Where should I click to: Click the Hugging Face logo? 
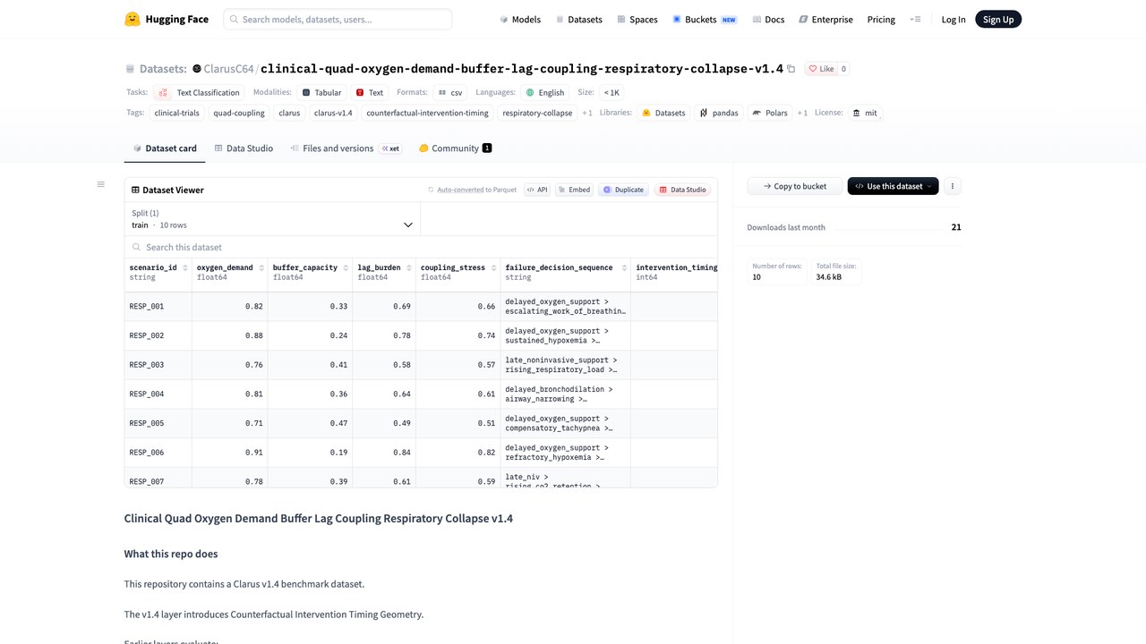pyautogui.click(x=167, y=19)
